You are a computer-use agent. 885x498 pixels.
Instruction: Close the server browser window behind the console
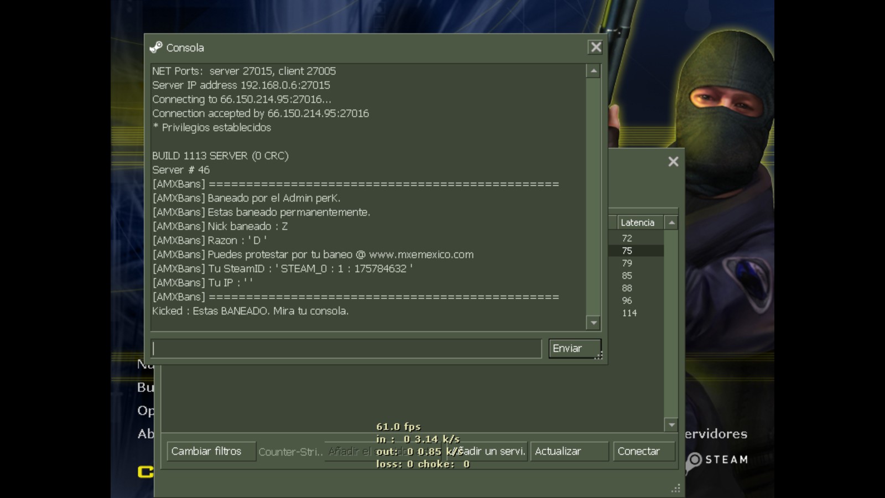click(673, 162)
